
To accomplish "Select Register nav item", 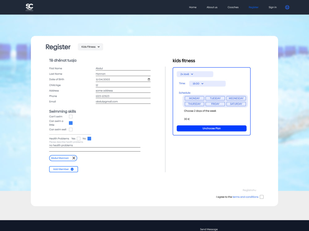I will [x=253, y=7].
